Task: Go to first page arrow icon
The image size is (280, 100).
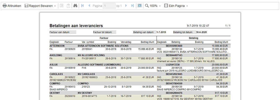Action: coord(82,6)
